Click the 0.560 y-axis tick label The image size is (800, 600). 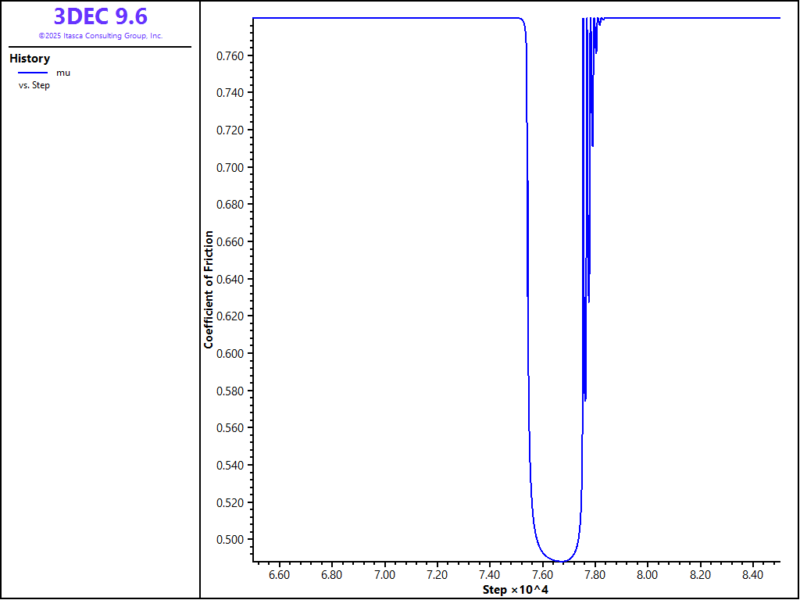pos(230,427)
